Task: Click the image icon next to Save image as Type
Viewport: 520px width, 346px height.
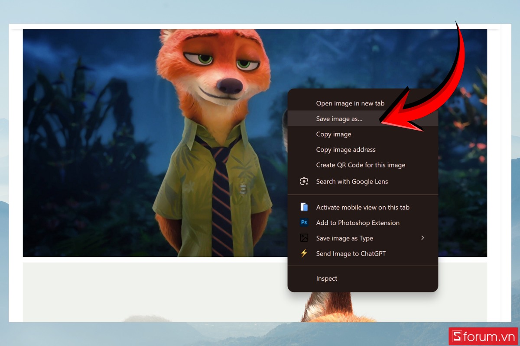Action: (305, 238)
